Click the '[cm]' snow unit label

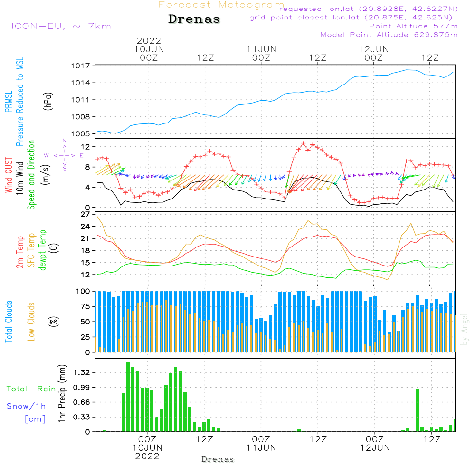(35, 419)
